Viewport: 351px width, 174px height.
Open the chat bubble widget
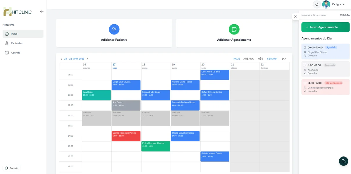343,161
